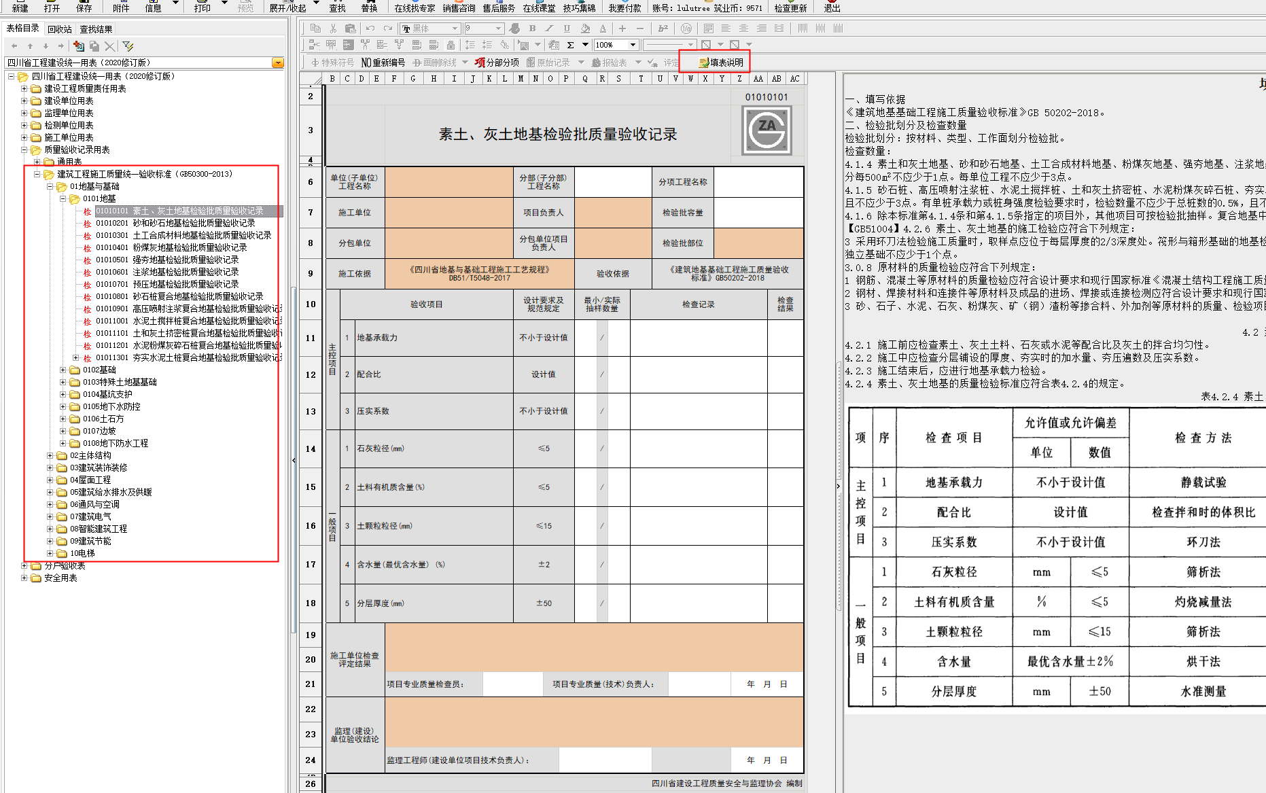This screenshot has height=793, width=1266.
Task: Click the plus increase icon in toolbar
Action: (x=622, y=29)
